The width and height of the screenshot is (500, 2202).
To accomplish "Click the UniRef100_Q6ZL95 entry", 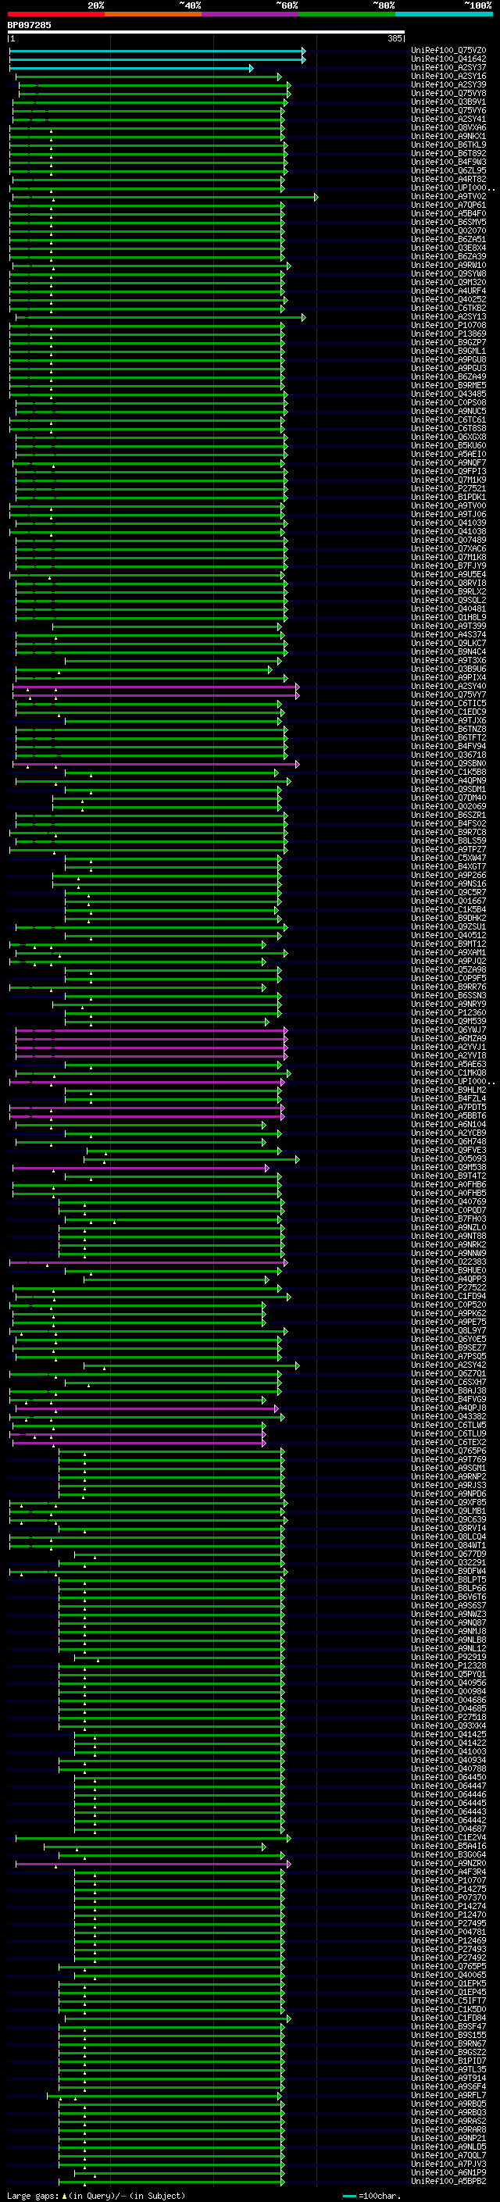I will click(448, 170).
